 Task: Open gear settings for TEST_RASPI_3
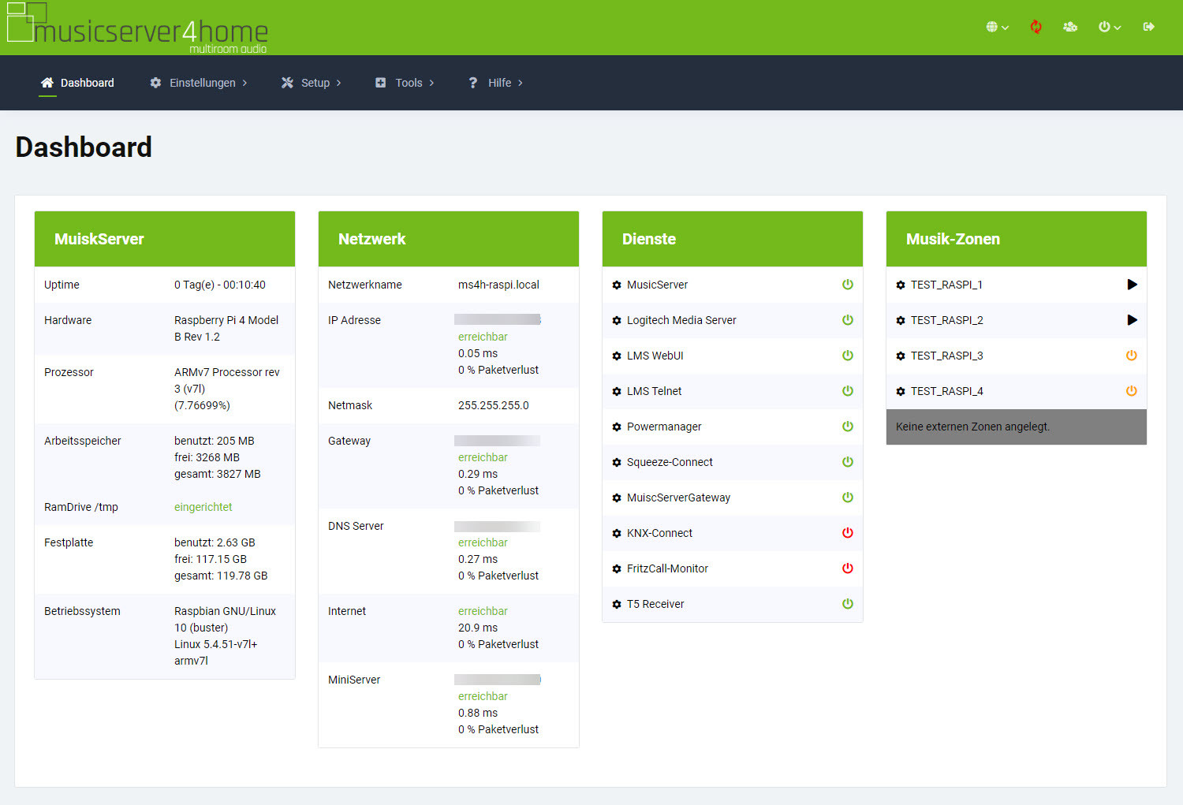pos(901,356)
